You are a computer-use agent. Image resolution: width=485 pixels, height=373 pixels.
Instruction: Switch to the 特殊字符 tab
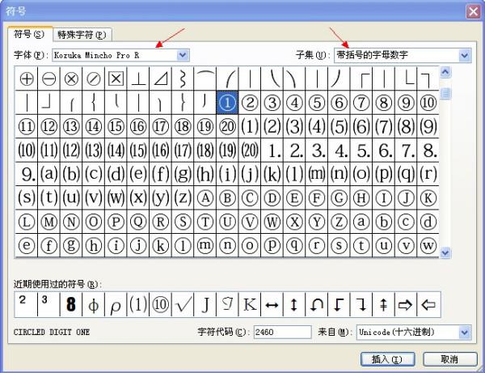click(x=82, y=35)
